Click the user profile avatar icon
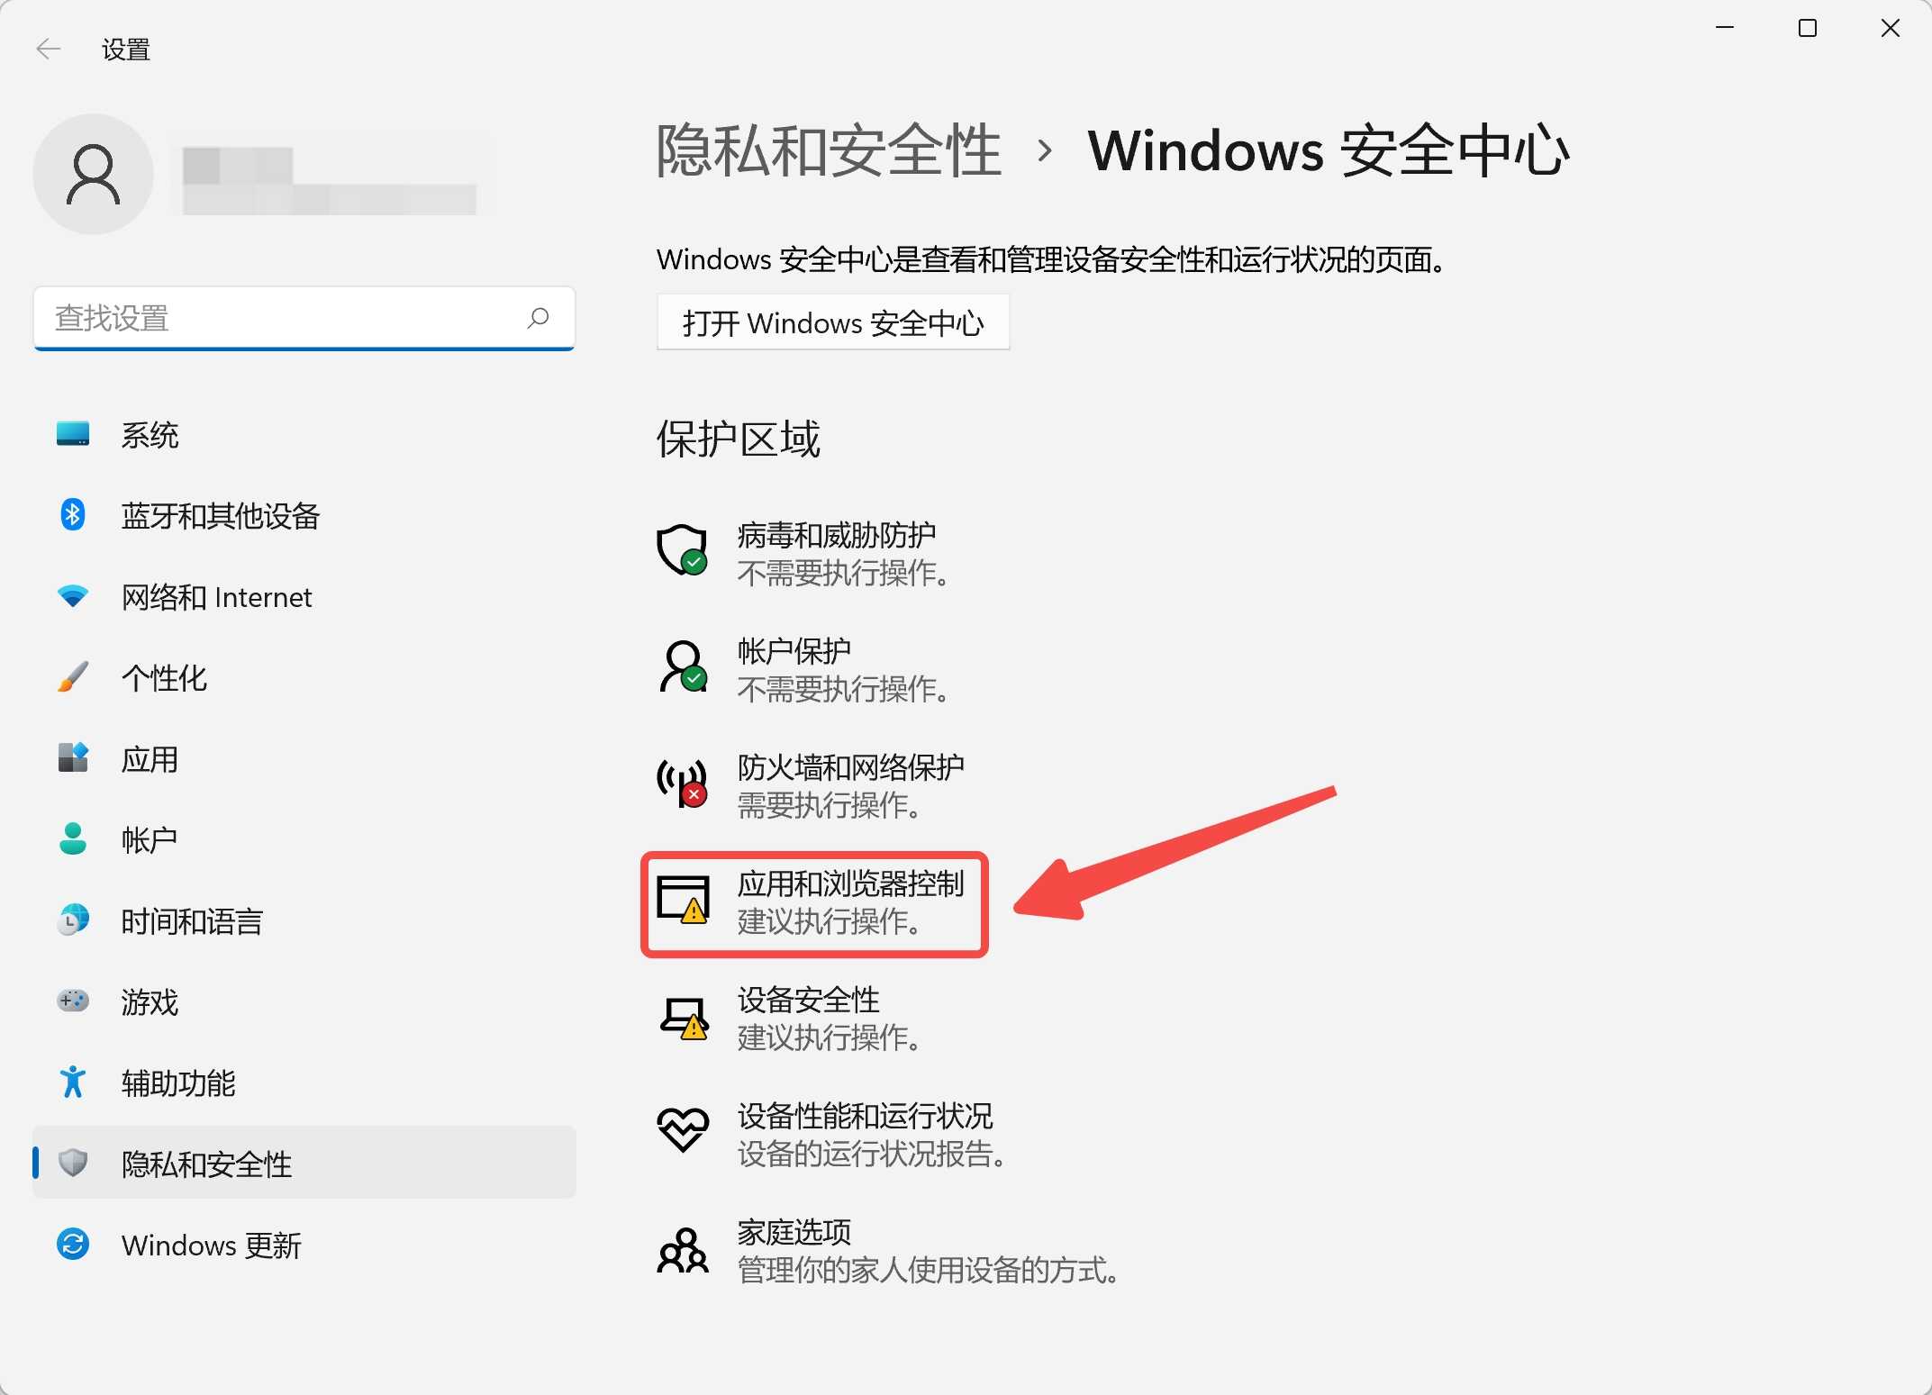 (x=93, y=174)
